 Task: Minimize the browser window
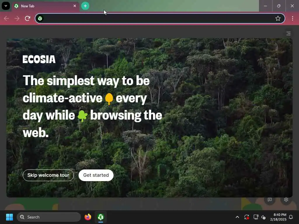(265, 6)
